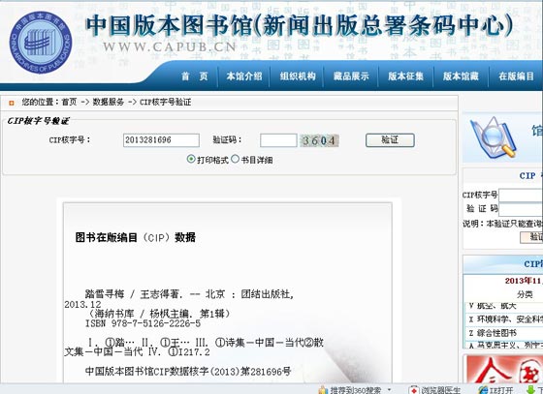Viewport: 543px width, 394px height.
Task: Click the 推荐到360搜索 thumbs-up icon
Action: [323, 390]
